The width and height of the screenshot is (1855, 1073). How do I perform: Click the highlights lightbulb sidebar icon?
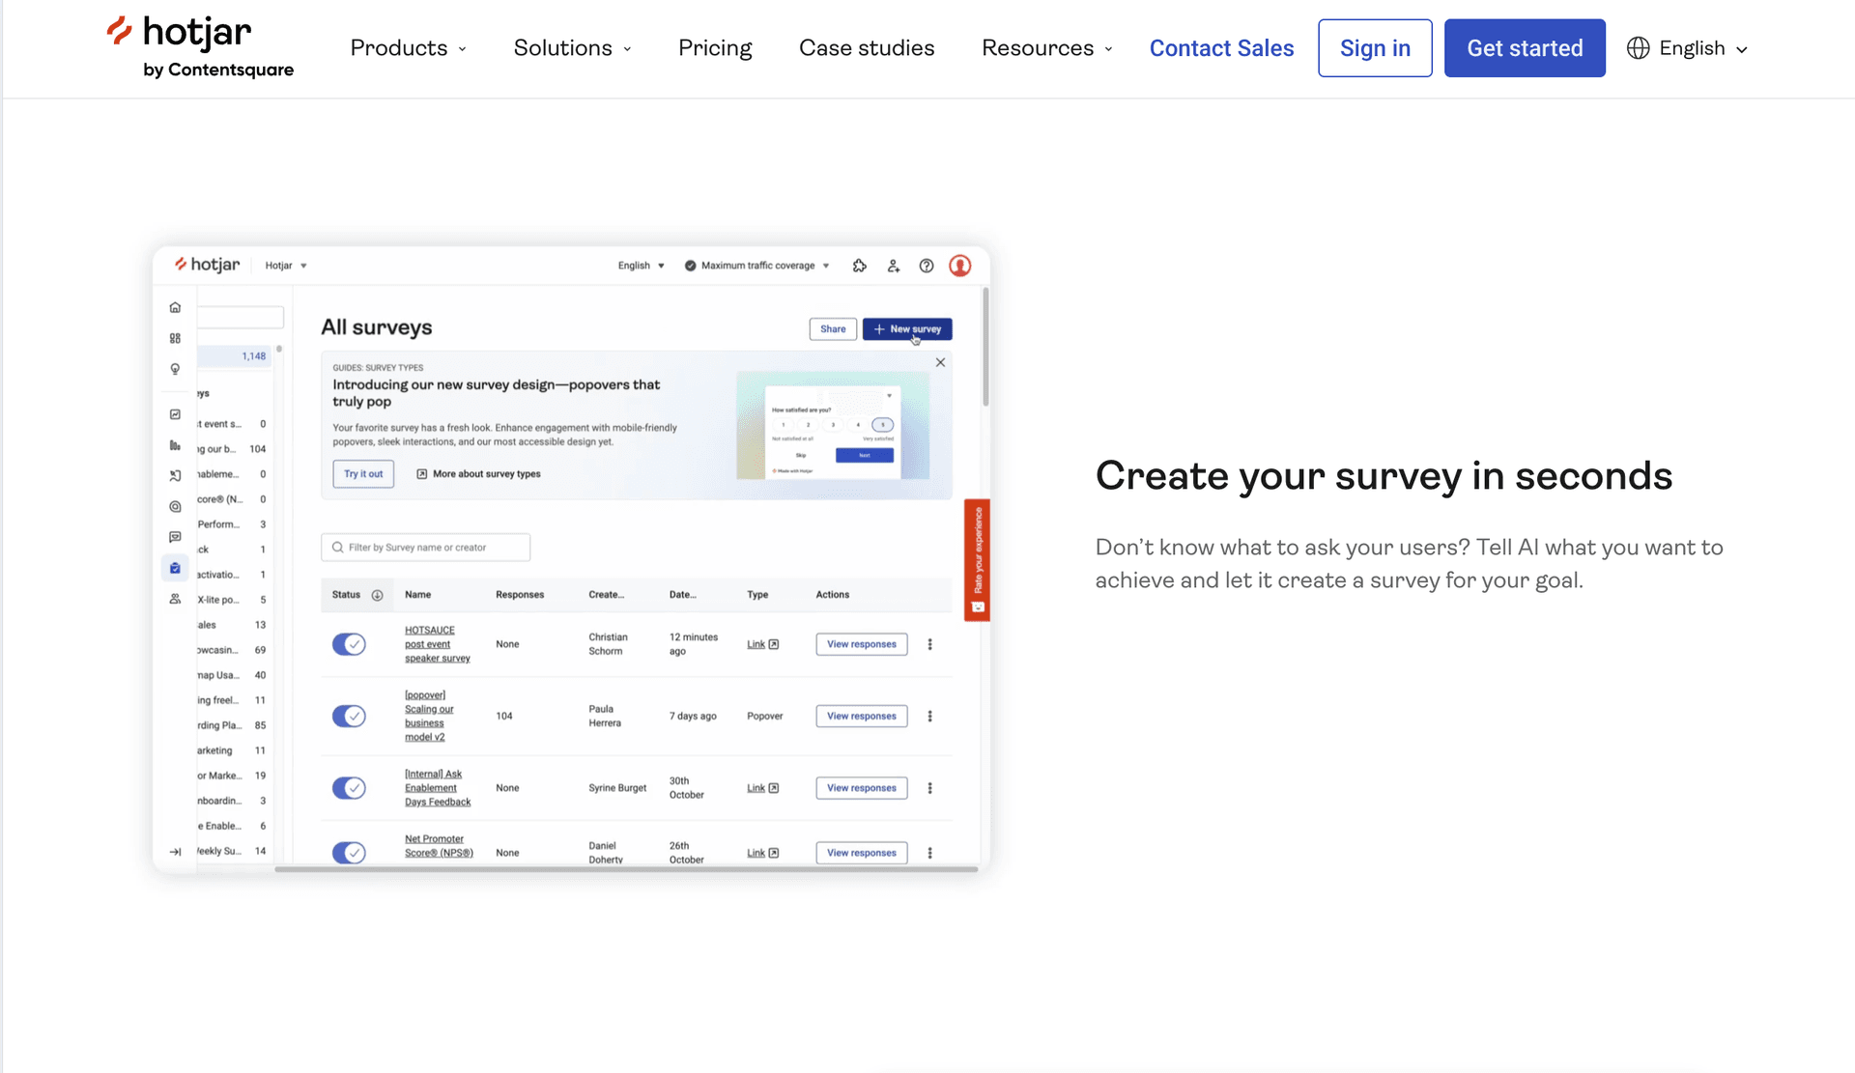[175, 369]
